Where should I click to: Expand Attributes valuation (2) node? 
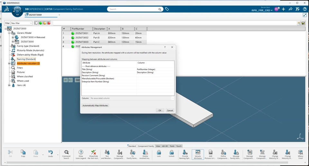click(x=9, y=63)
